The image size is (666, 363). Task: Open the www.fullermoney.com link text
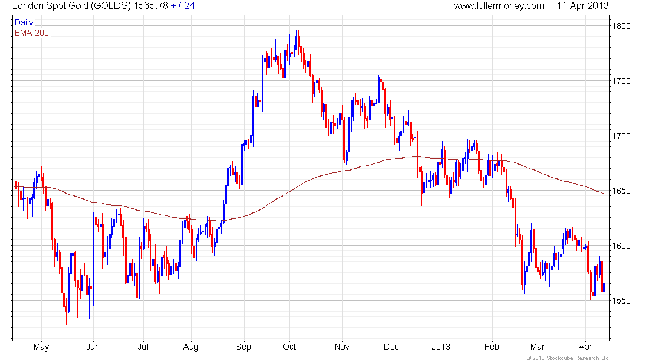[499, 6]
